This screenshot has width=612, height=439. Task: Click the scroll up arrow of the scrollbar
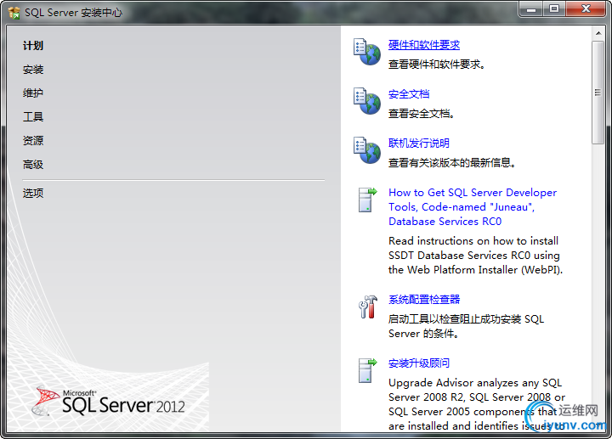(x=598, y=33)
